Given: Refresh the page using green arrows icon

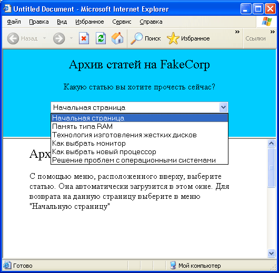Looking at the screenshot, I should point(101,38).
